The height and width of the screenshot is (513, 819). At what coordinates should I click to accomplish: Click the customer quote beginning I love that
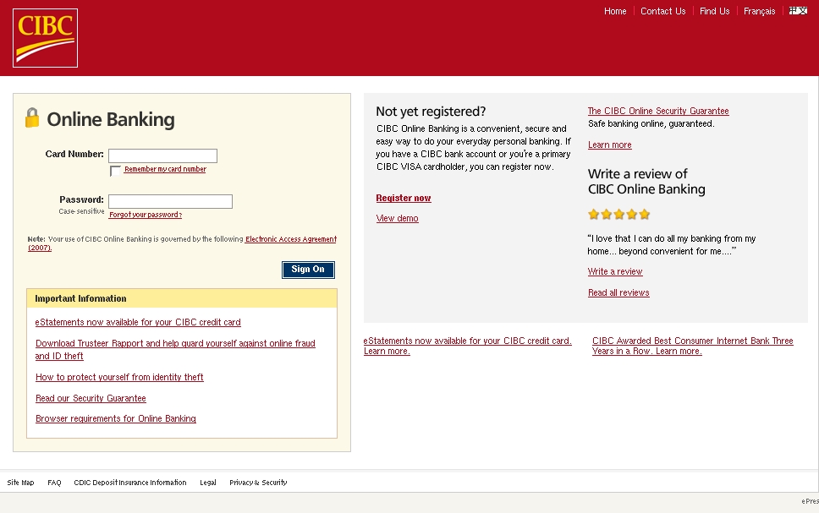point(672,245)
